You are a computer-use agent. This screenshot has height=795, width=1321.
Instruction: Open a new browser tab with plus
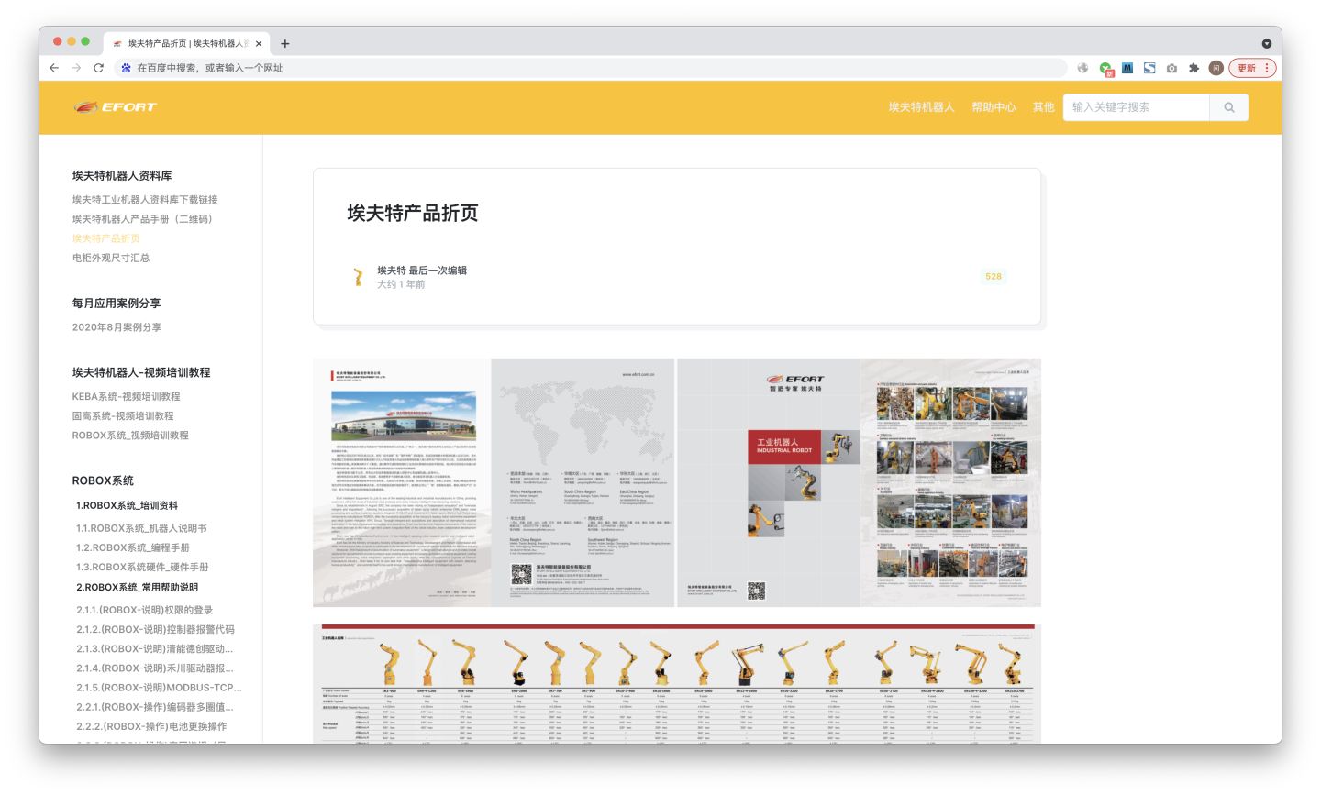point(285,43)
